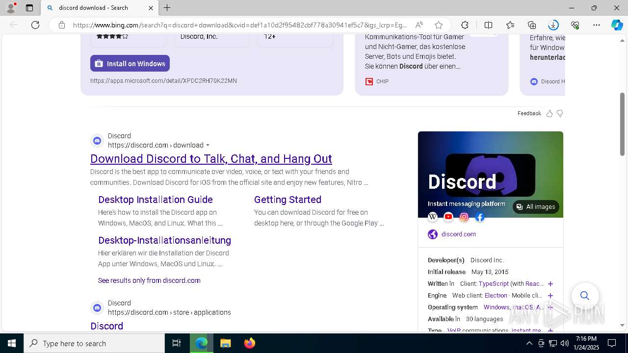628x353 pixels.
Task: Open the Extensions puzzle icon
Action: [465, 25]
